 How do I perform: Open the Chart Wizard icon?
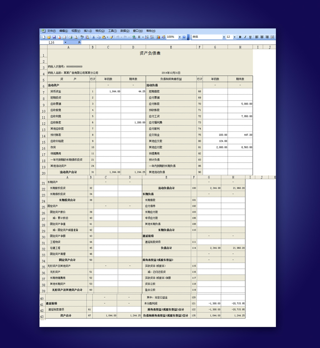(x=158, y=37)
